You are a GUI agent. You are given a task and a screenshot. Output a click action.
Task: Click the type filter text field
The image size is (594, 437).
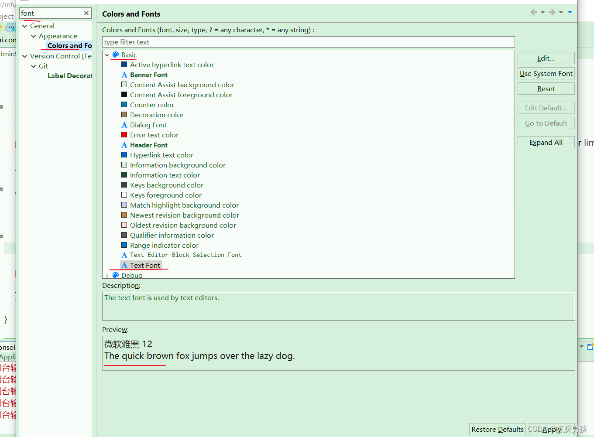point(308,42)
